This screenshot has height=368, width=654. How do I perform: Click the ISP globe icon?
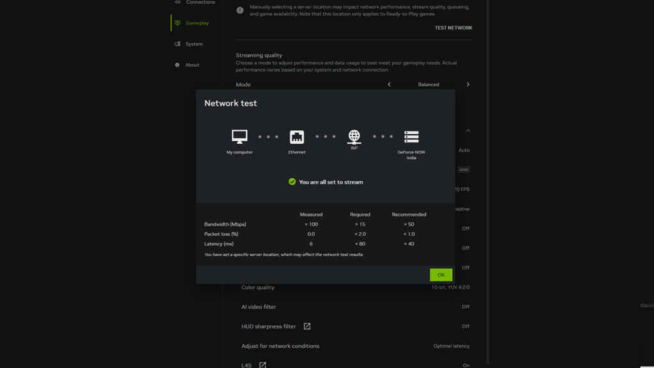point(354,136)
